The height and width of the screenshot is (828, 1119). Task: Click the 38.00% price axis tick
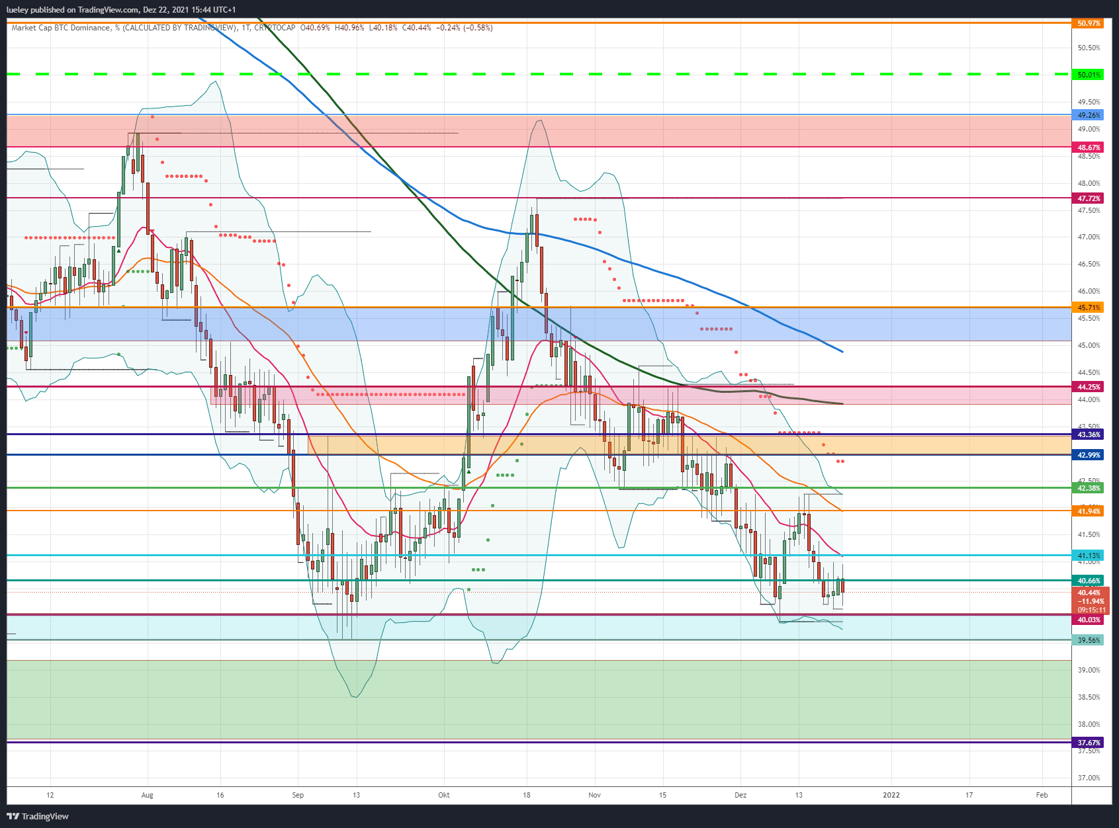1089,724
